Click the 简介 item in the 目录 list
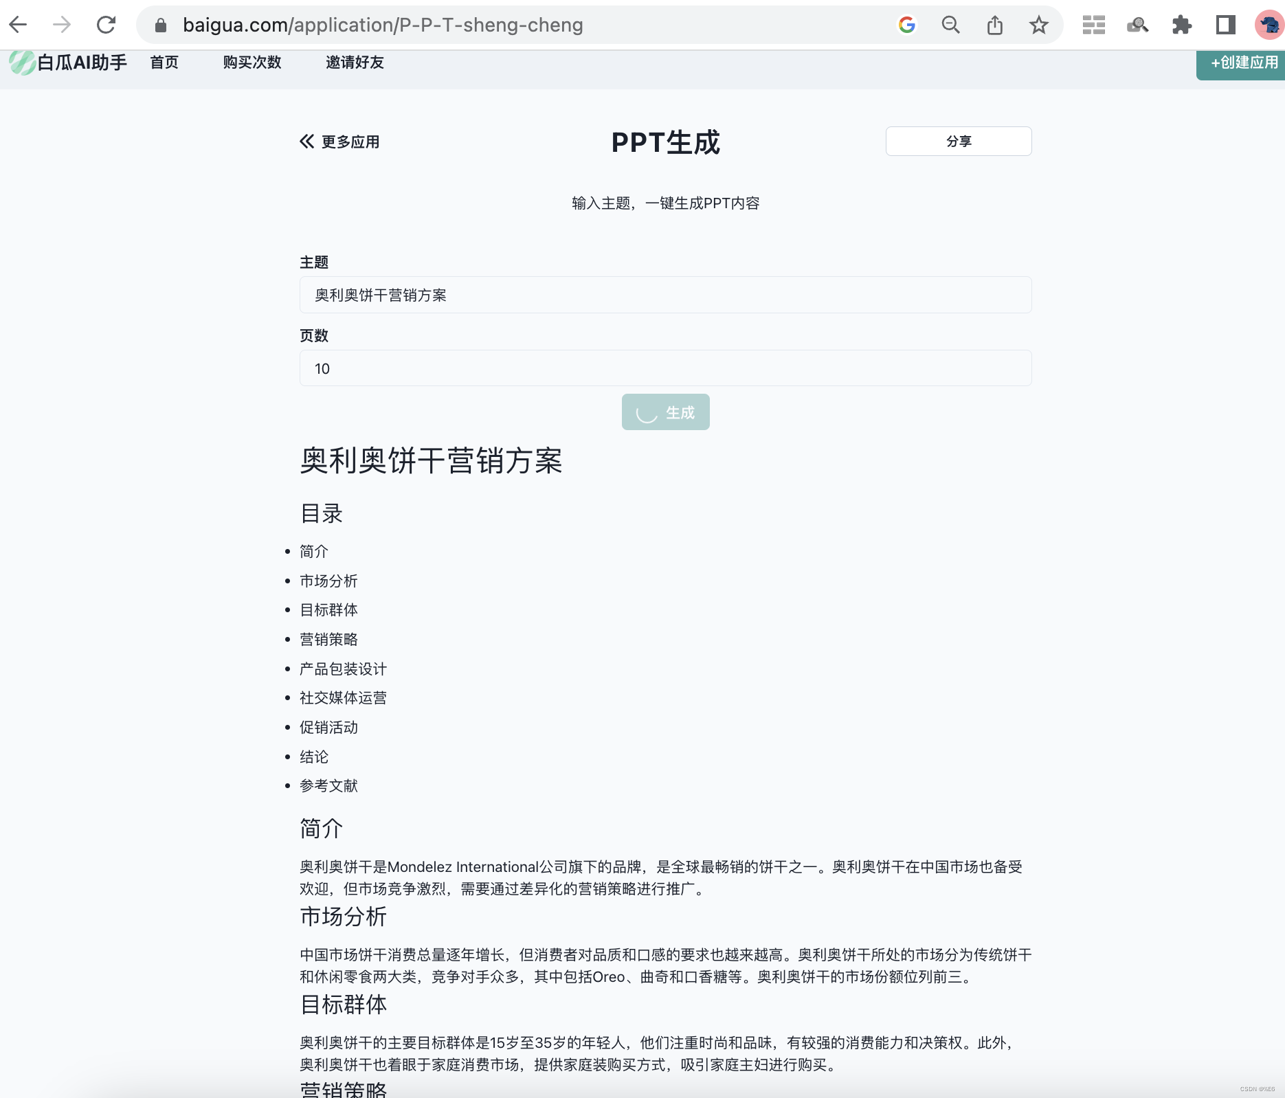This screenshot has height=1098, width=1285. [x=314, y=552]
